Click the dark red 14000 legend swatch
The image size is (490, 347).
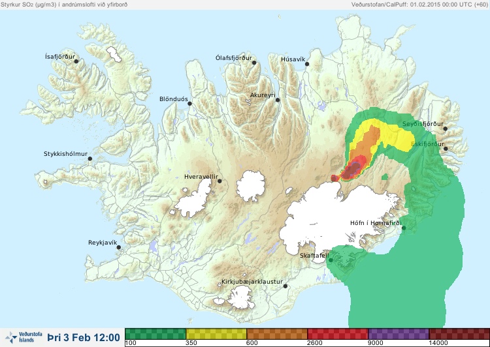tap(459, 334)
